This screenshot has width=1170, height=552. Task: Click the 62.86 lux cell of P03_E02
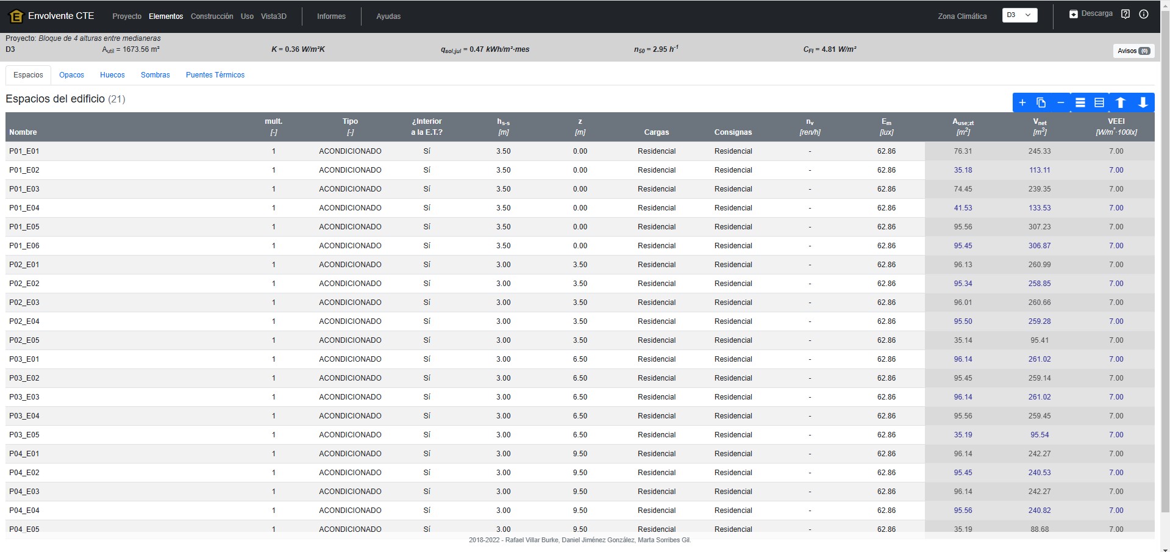886,378
